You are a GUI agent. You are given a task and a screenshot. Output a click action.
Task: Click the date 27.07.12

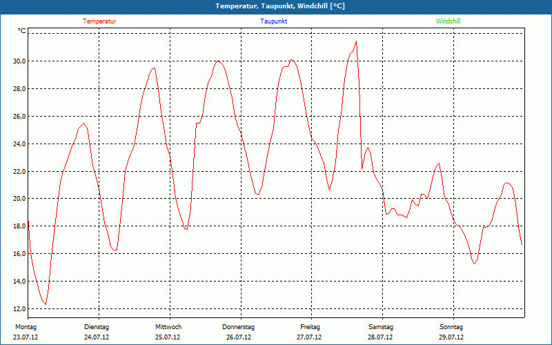tap(309, 337)
